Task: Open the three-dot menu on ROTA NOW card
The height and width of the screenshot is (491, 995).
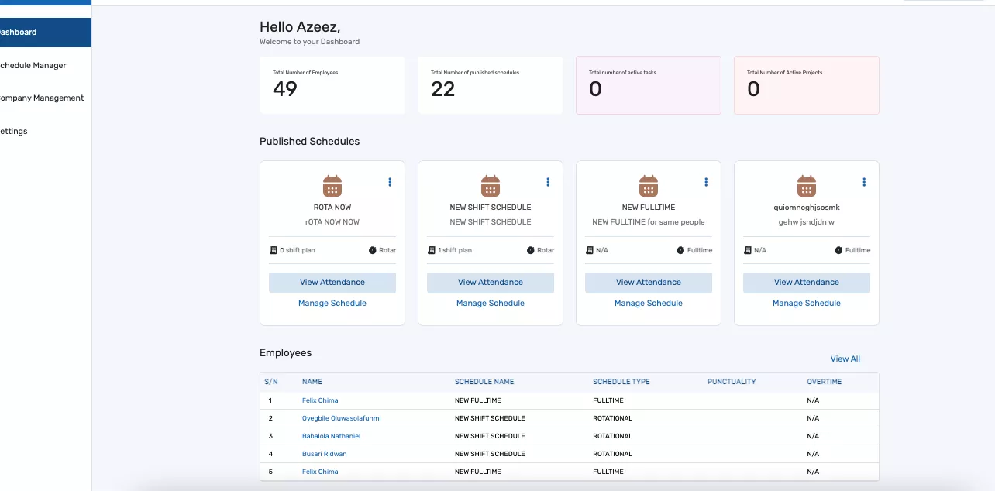Action: point(390,181)
